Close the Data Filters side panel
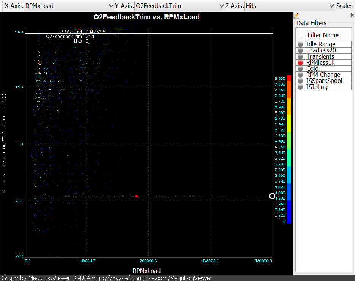This screenshot has width=355, height=281. (x=352, y=15)
